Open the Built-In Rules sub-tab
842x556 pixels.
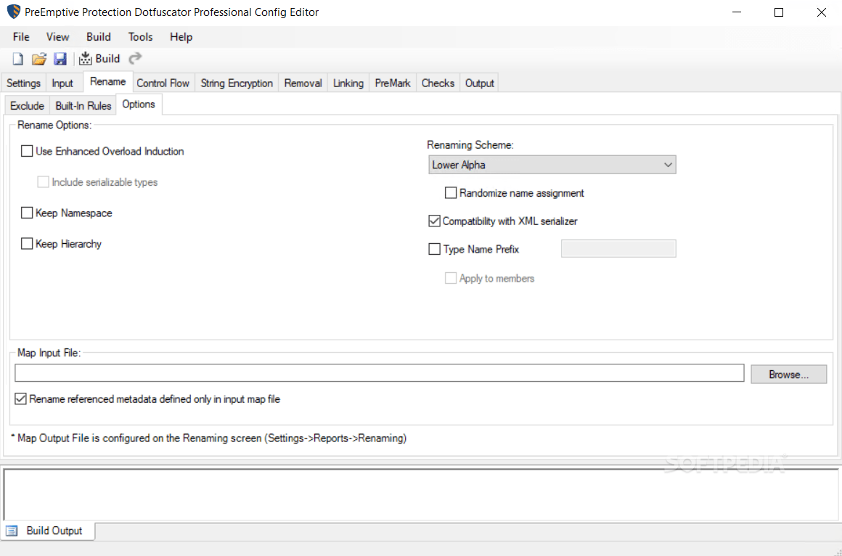click(x=83, y=105)
